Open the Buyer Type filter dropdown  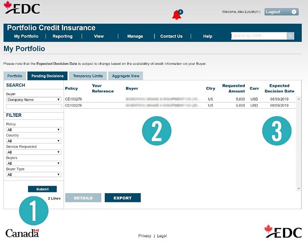pyautogui.click(x=34, y=174)
